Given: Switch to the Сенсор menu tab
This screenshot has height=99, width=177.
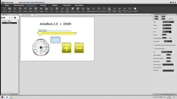Looking at the screenshot, I should [43, 5].
